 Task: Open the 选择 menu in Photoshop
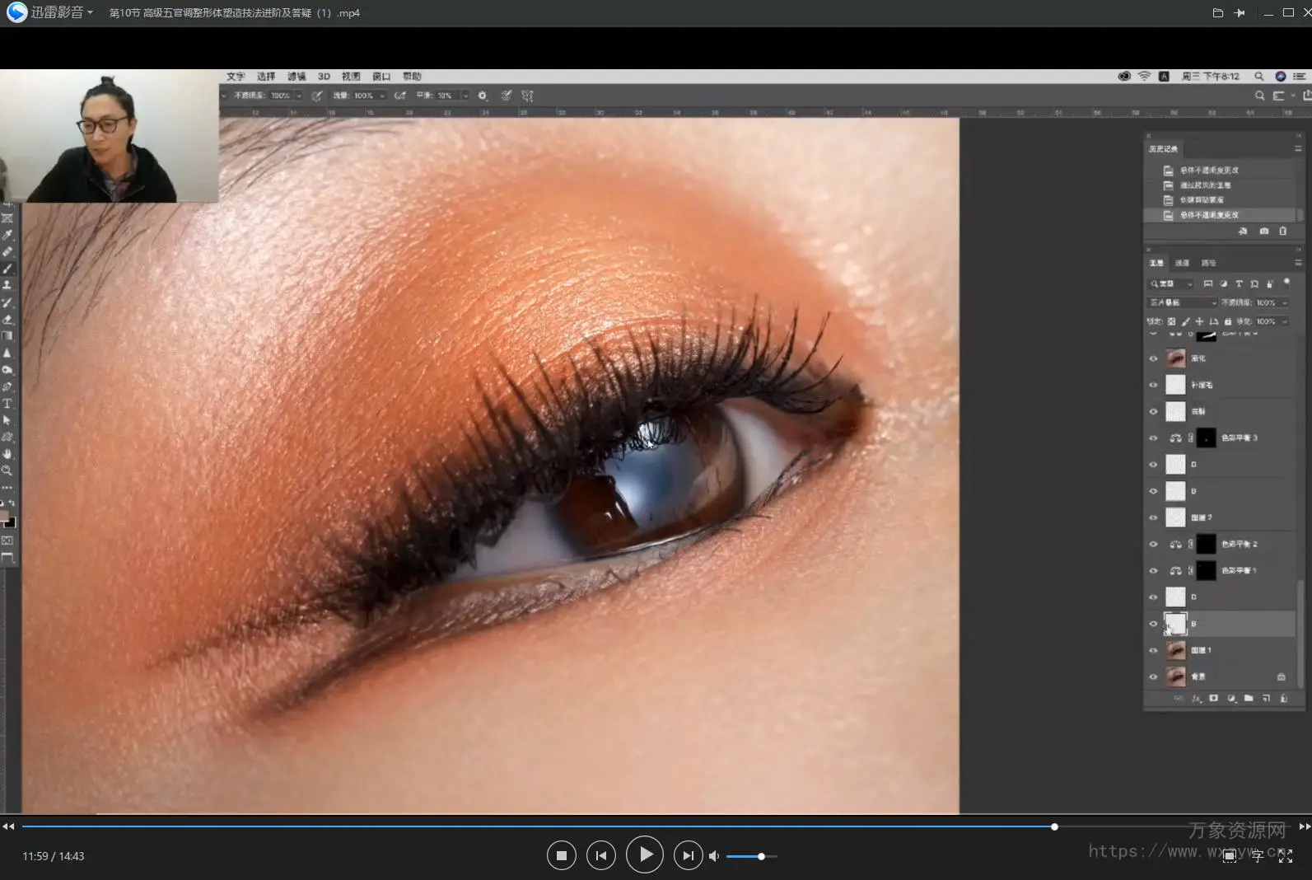[x=266, y=76]
